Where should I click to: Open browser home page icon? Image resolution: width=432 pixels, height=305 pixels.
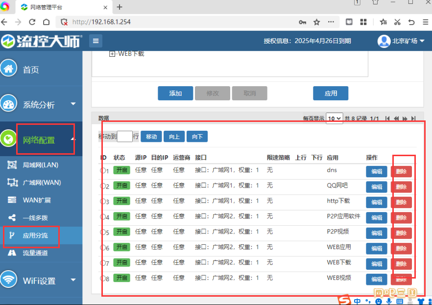coord(46,22)
